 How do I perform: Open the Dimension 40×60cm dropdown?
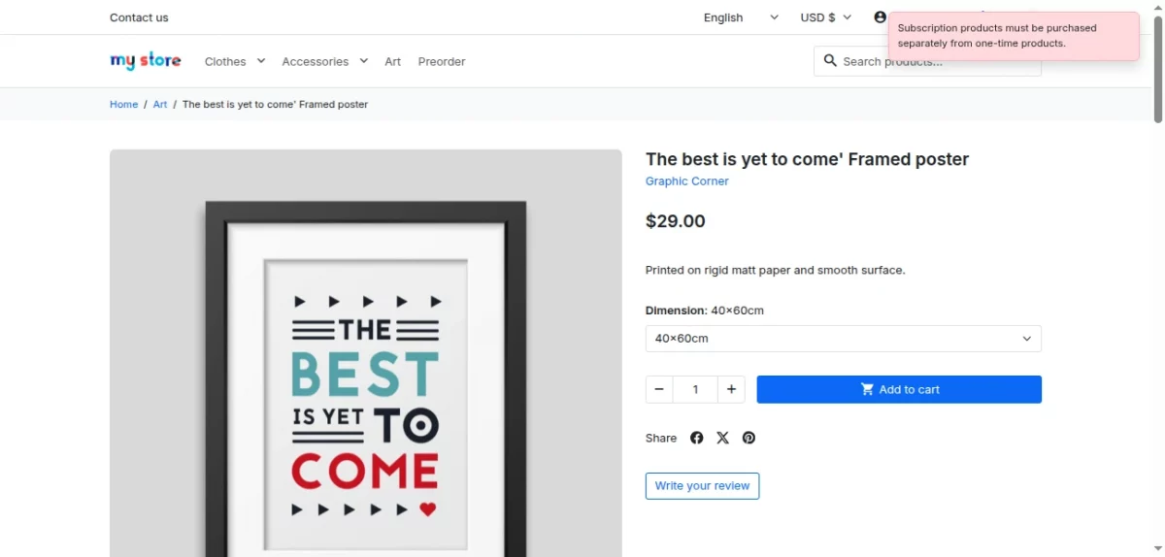point(844,339)
